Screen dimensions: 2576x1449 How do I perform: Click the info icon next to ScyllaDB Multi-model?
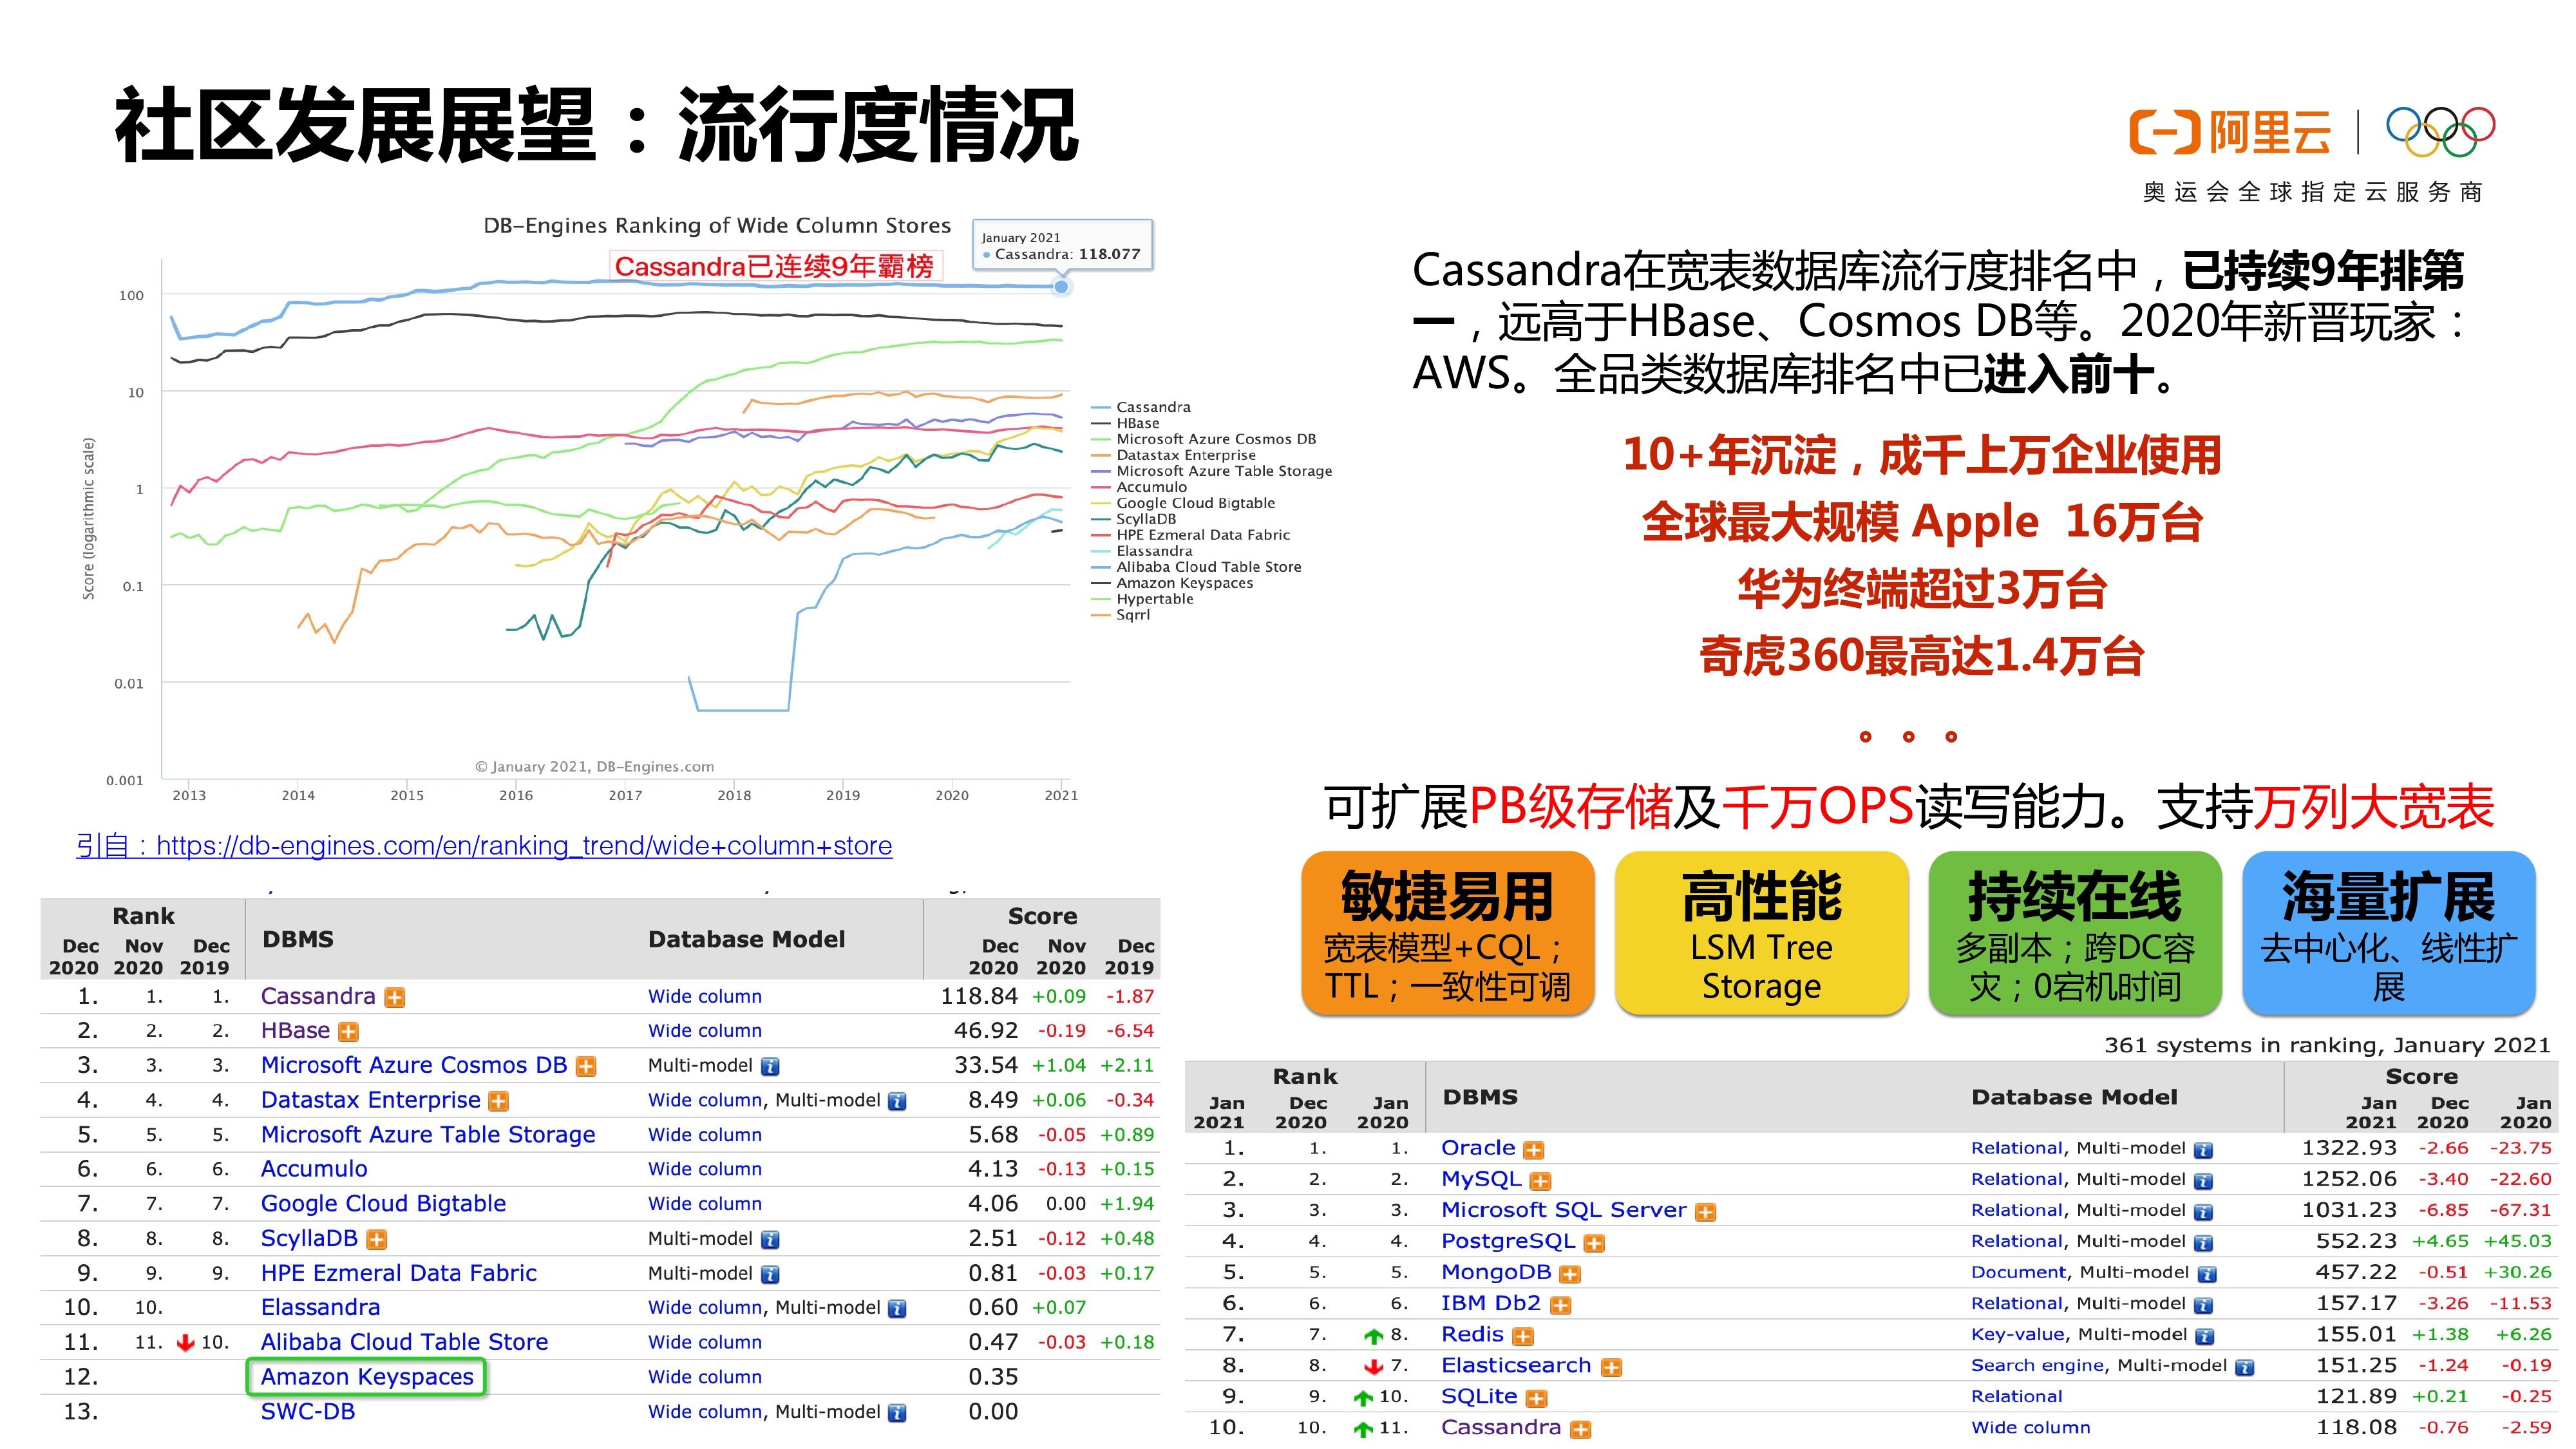coord(770,1240)
